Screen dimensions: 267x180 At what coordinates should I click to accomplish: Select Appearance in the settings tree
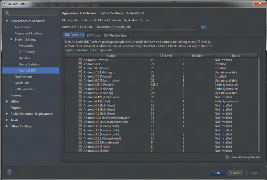(23, 27)
